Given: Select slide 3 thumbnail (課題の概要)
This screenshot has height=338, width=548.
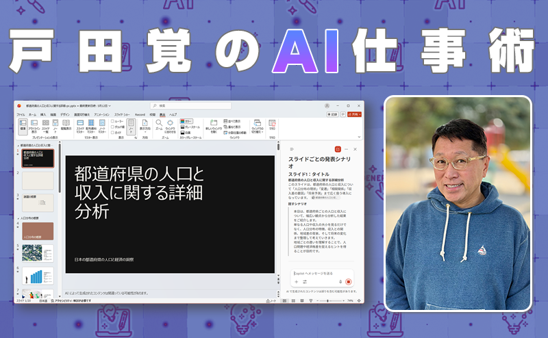Looking at the screenshot, I should point(38,203).
